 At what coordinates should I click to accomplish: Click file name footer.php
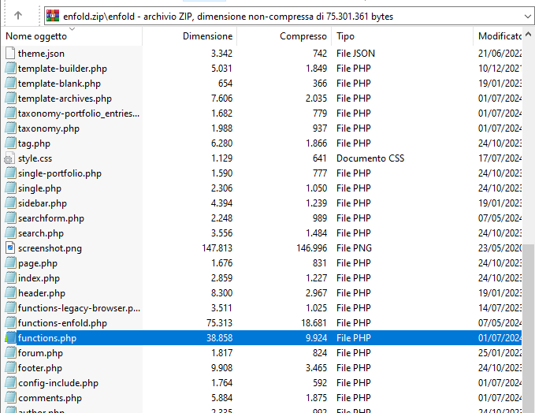click(x=40, y=368)
